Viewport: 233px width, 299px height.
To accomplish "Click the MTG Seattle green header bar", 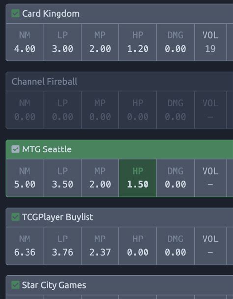I will click(x=119, y=149).
